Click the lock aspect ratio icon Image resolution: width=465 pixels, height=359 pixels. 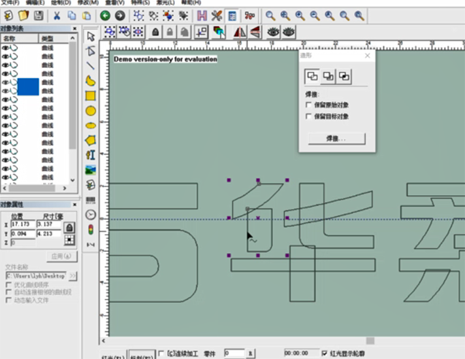tap(69, 227)
